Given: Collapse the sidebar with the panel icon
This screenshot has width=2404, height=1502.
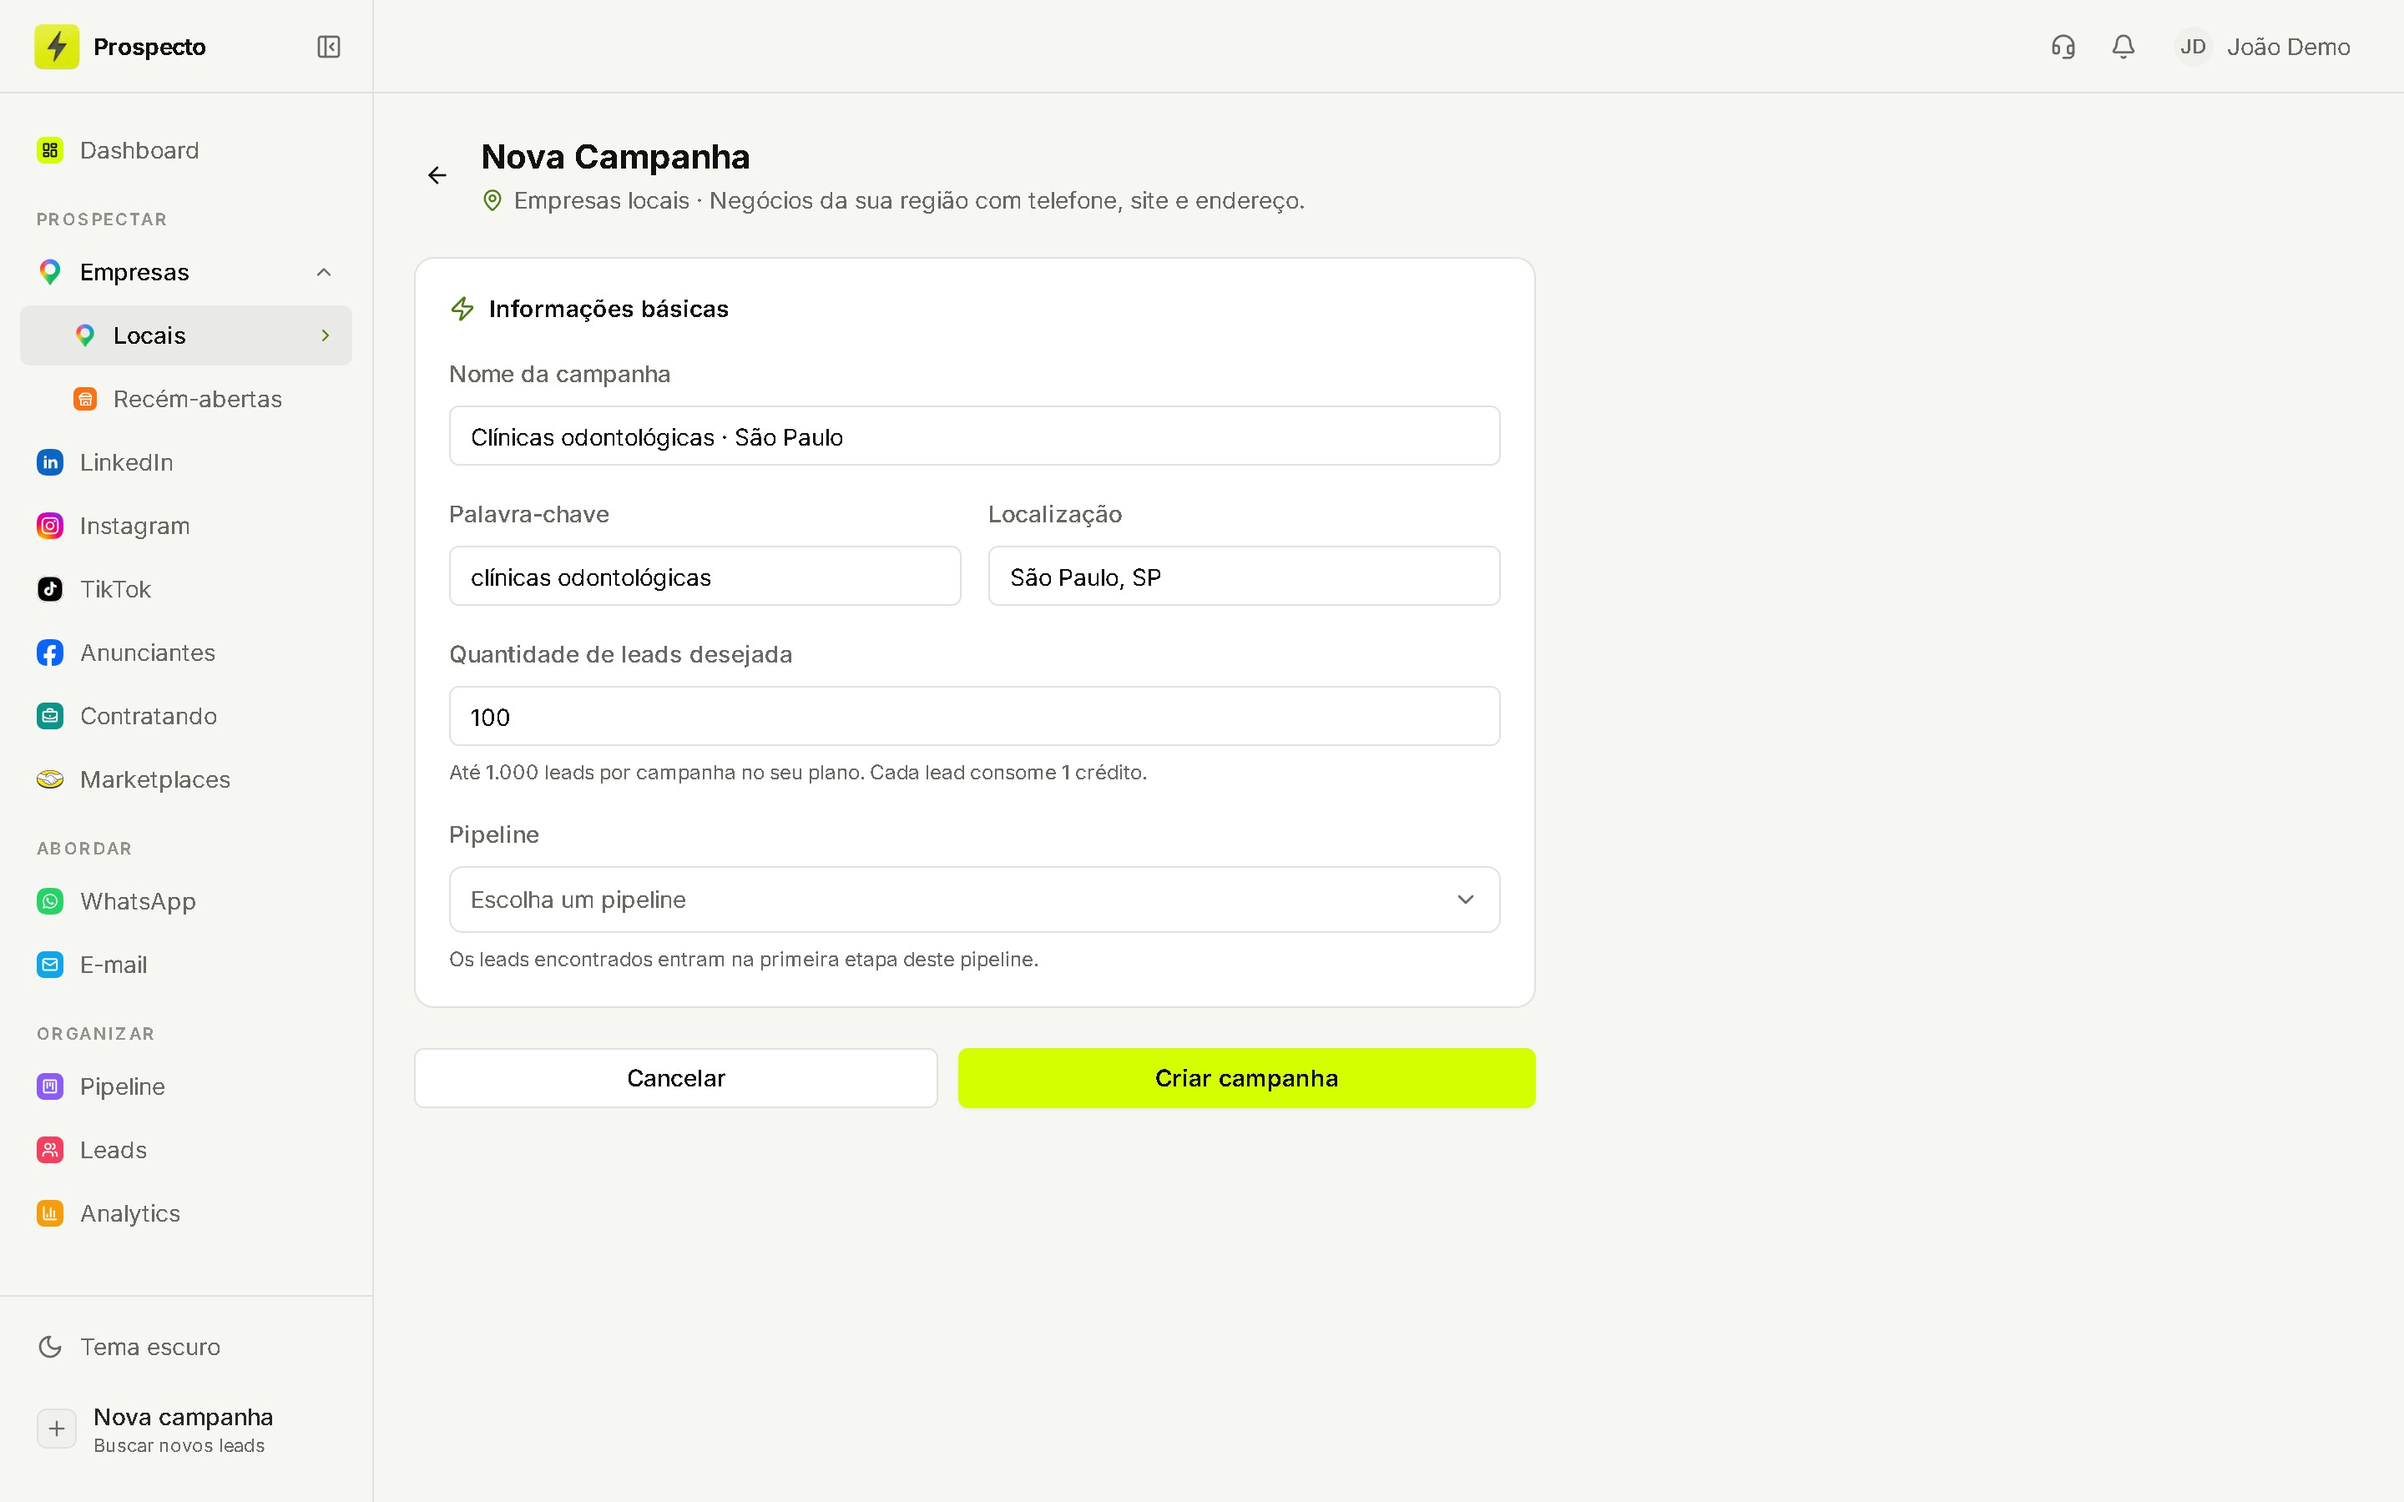Looking at the screenshot, I should 329,47.
